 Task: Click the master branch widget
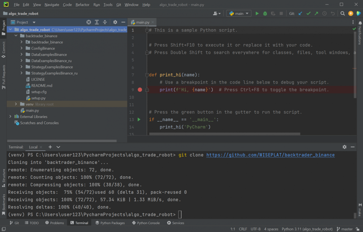(x=345, y=229)
